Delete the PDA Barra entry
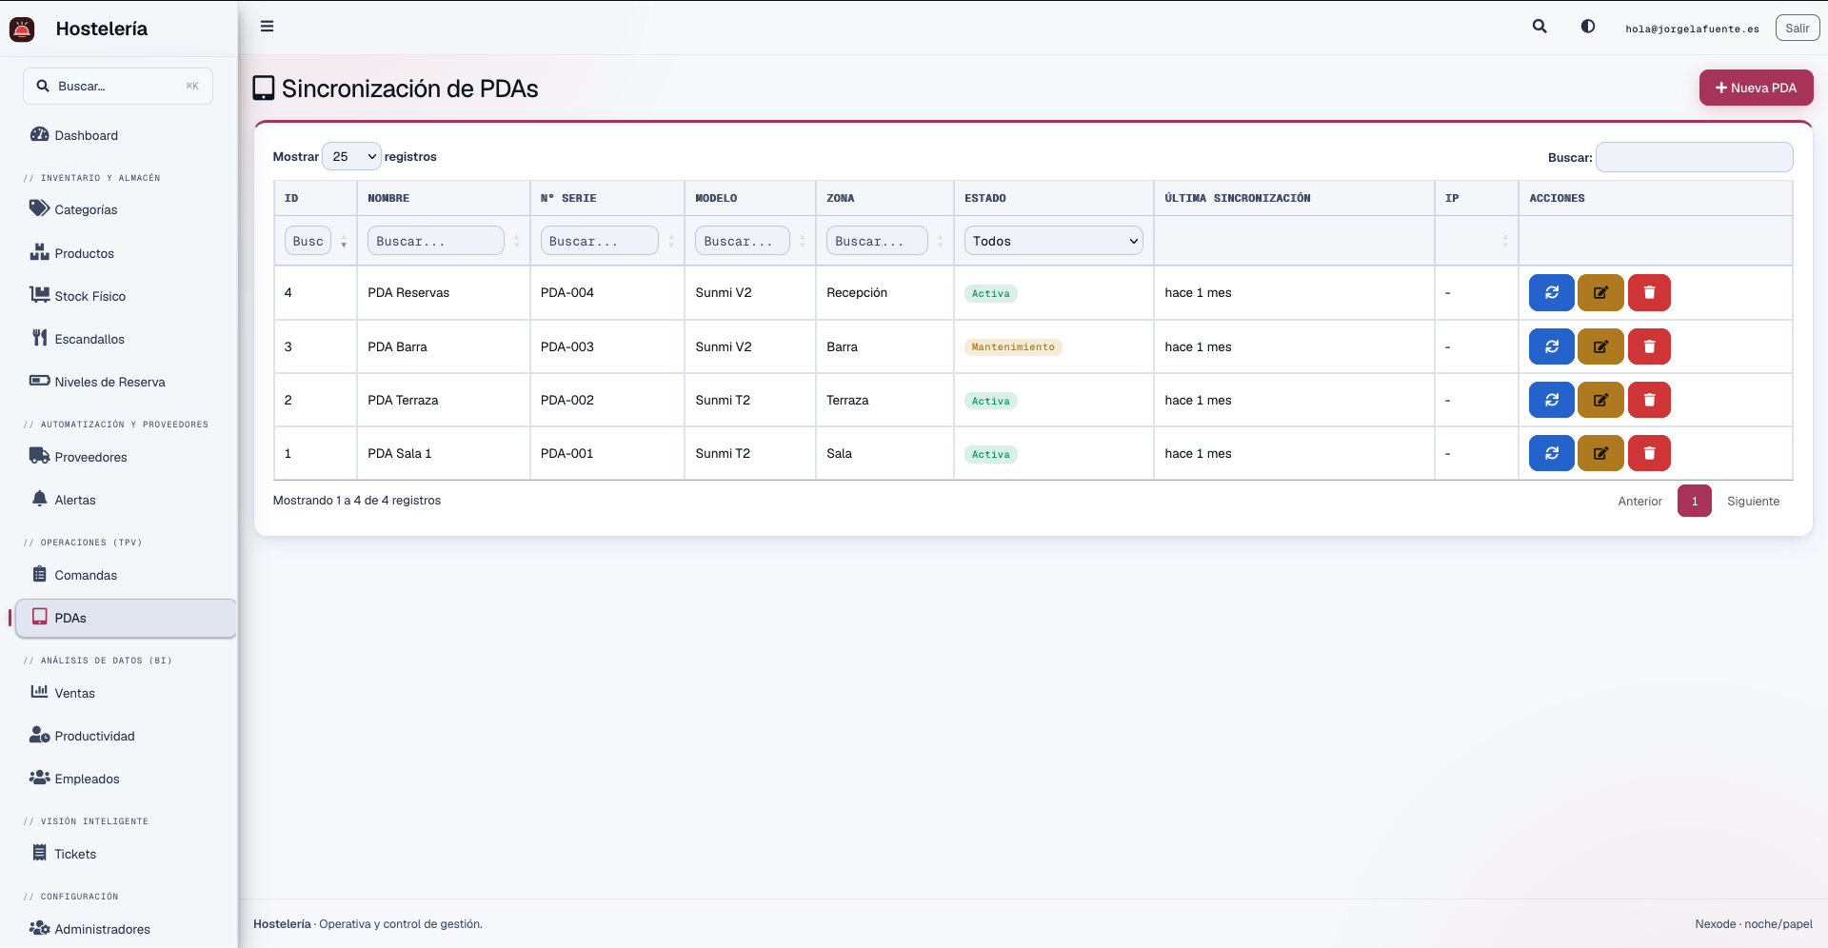Image resolution: width=1828 pixels, height=948 pixels. [x=1649, y=346]
